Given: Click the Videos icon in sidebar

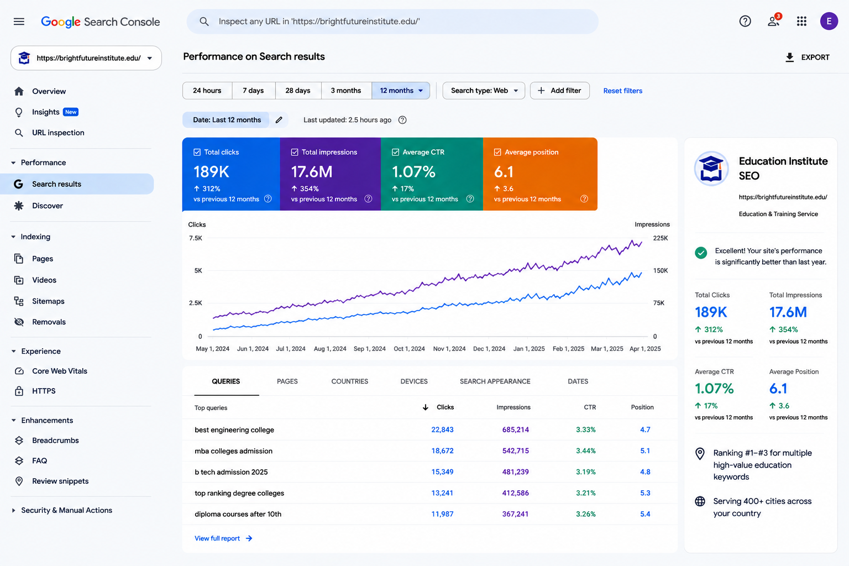Looking at the screenshot, I should point(19,280).
